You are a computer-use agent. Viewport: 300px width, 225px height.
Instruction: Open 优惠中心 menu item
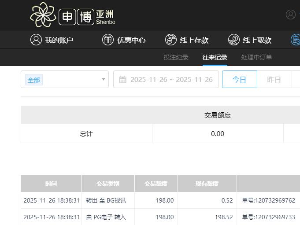coord(131,40)
